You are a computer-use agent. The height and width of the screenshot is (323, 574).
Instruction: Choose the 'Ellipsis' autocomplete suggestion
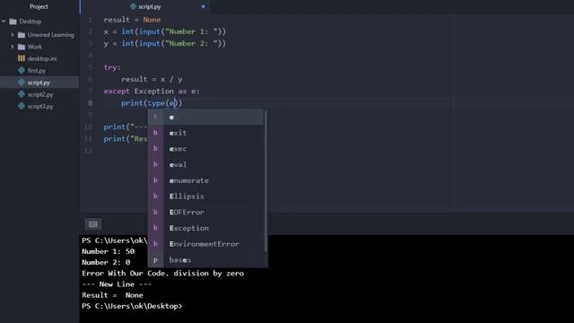pyautogui.click(x=205, y=196)
